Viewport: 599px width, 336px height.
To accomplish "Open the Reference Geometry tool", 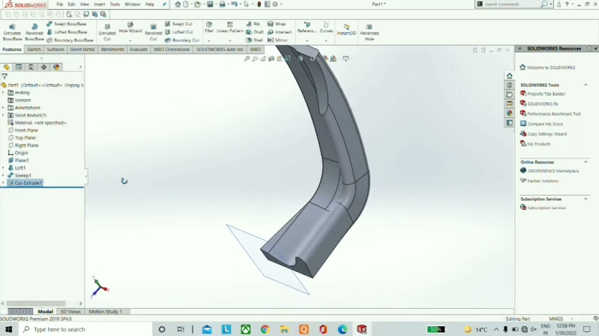I will point(307,28).
